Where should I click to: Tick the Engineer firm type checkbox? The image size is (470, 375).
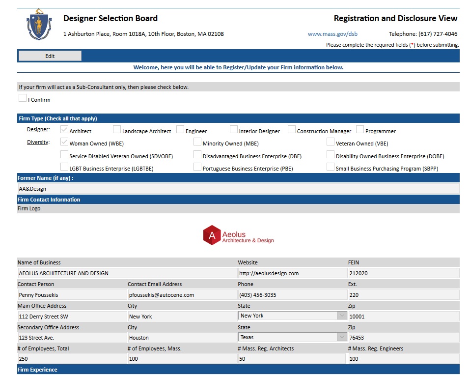point(180,130)
